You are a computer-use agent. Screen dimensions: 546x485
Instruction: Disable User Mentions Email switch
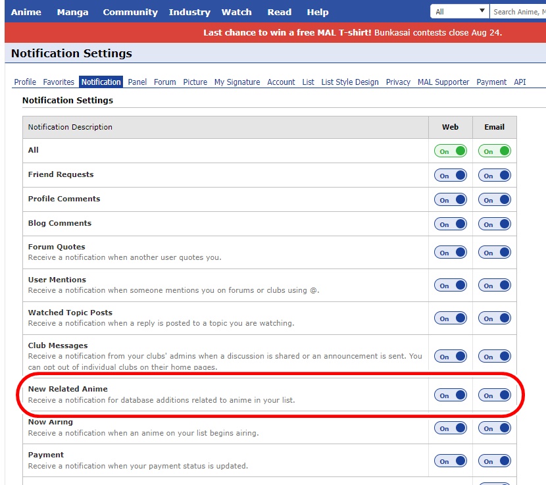point(495,286)
